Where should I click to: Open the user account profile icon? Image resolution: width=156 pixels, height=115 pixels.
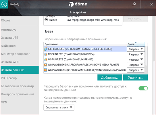[x=134, y=4]
